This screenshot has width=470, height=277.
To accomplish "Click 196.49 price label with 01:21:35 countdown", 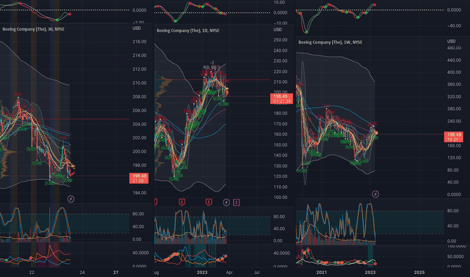I will pyautogui.click(x=281, y=99).
